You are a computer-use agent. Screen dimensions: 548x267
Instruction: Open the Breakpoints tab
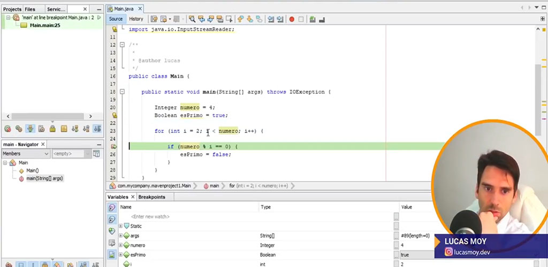tap(151, 197)
